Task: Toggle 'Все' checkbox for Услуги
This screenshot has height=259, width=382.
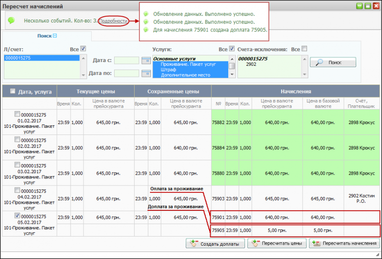Action: (232, 49)
